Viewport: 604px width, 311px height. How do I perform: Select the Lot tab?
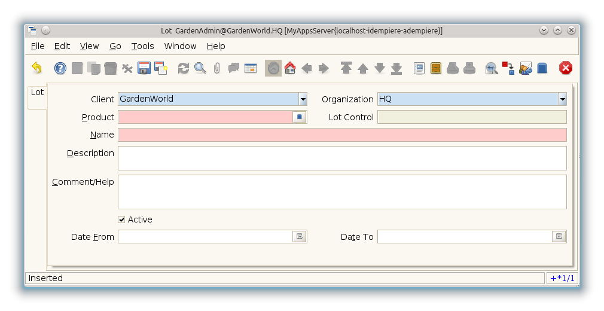pos(37,93)
